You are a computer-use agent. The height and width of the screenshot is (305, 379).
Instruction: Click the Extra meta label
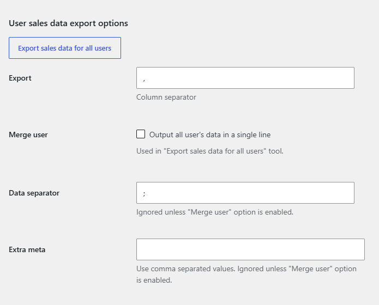(x=27, y=249)
